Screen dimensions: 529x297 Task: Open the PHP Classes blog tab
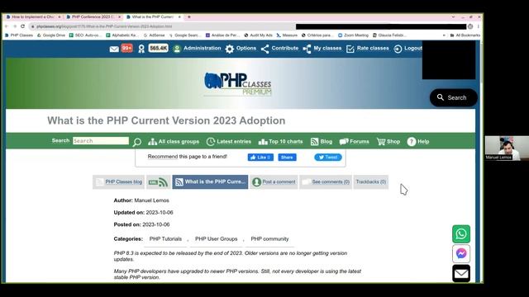point(118,182)
